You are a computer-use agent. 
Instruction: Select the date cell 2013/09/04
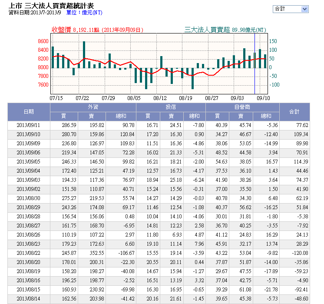pos(29,171)
